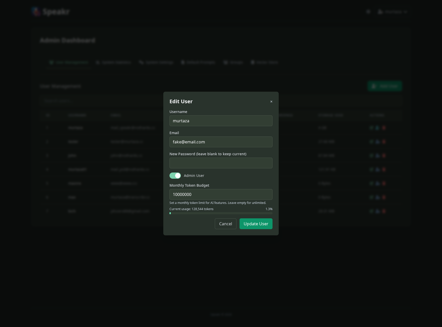Click the New Password input field
This screenshot has width=442, height=327.
221,163
